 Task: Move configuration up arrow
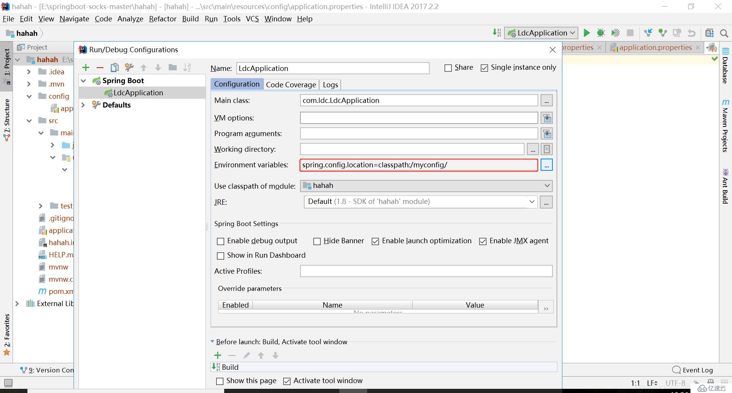[144, 67]
